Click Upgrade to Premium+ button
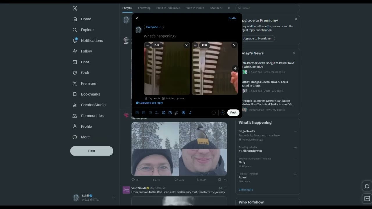This screenshot has height=209, width=372. 257,38
